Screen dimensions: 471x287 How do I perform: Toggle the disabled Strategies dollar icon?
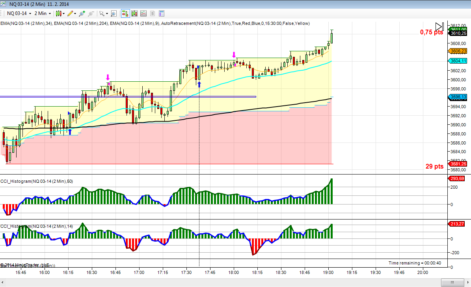(152, 13)
